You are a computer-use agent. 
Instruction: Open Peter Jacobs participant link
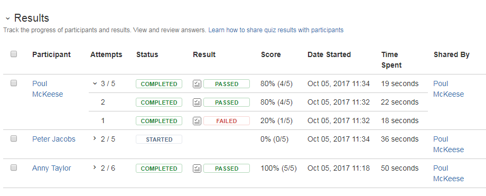pyautogui.click(x=54, y=139)
